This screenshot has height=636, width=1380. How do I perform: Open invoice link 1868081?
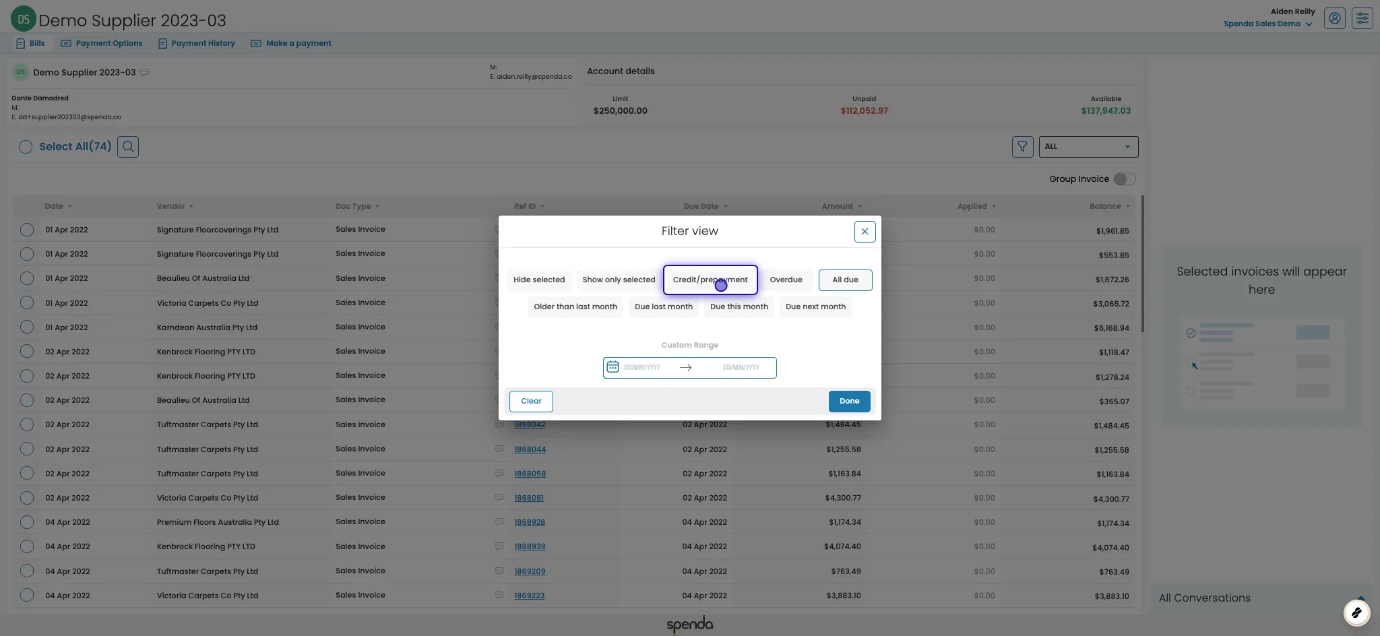pyautogui.click(x=529, y=498)
